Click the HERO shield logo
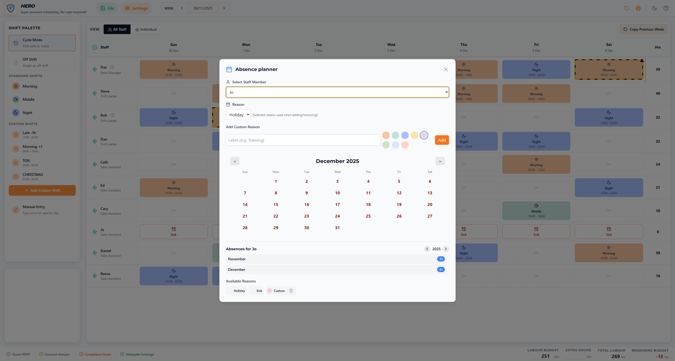Image resolution: width=675 pixels, height=361 pixels. click(x=11, y=8)
